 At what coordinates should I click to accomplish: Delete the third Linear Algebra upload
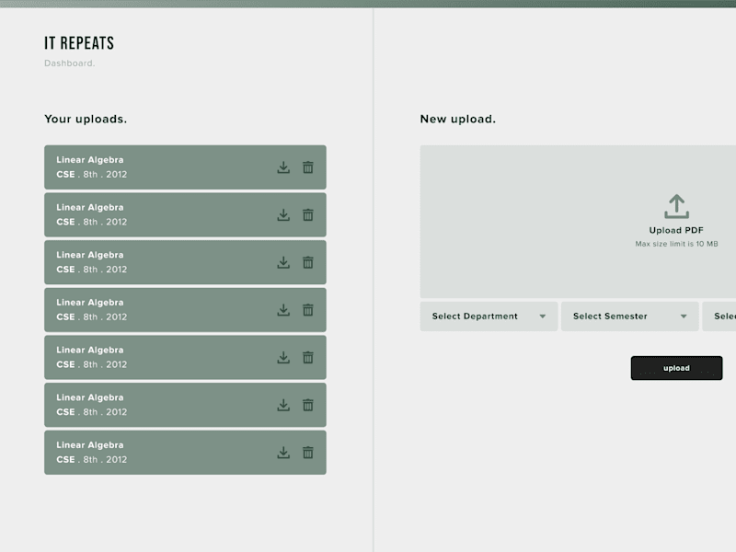point(308,262)
